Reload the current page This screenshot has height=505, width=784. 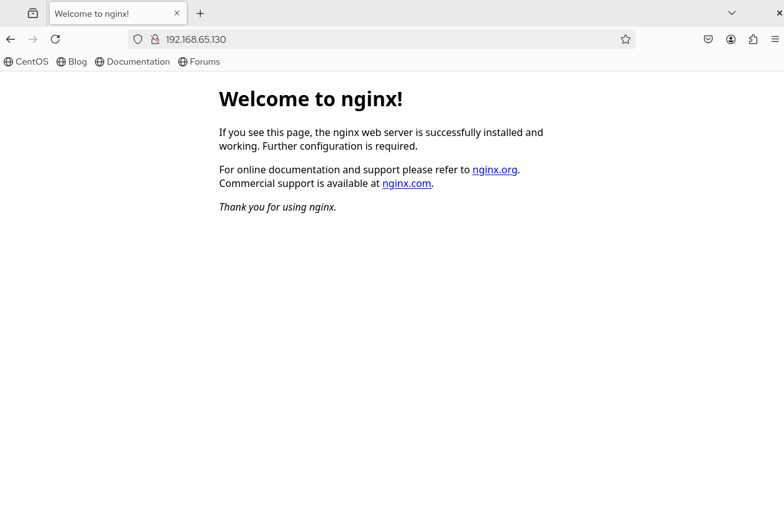click(x=55, y=39)
